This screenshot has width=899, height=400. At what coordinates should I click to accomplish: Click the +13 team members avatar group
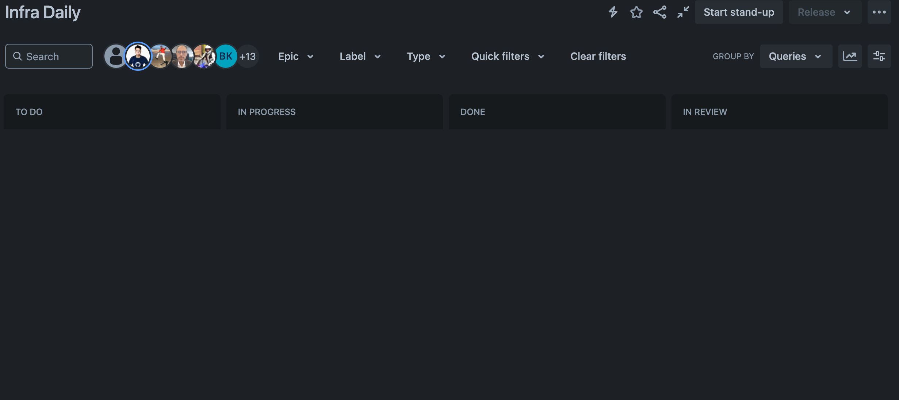tap(248, 55)
